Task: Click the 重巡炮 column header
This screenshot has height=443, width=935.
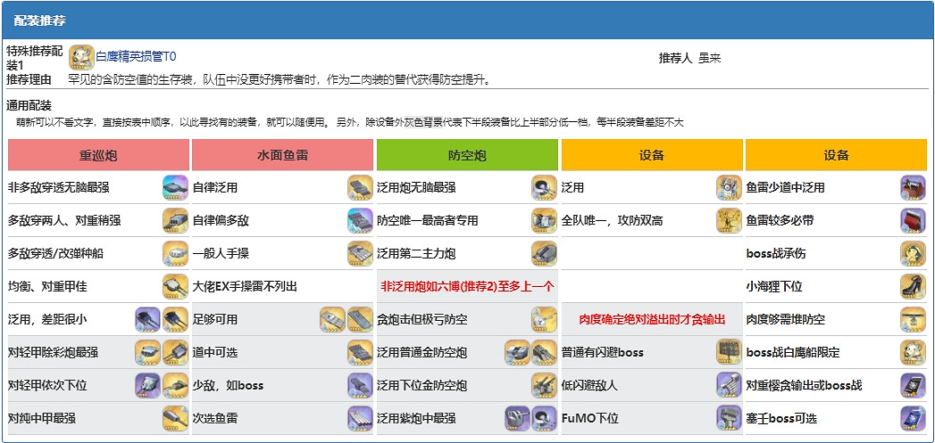Action: pos(98,155)
